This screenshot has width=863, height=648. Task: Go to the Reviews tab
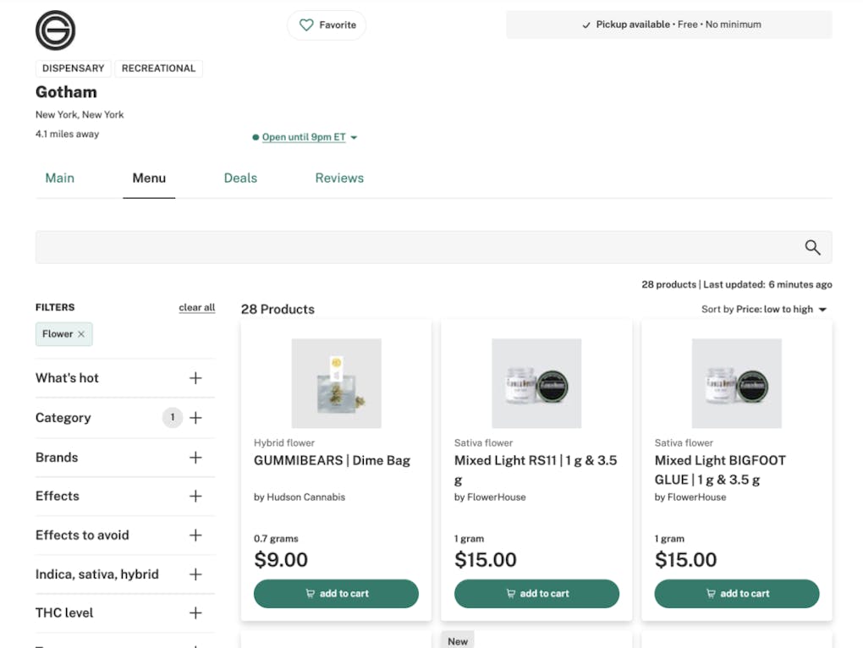(x=339, y=178)
